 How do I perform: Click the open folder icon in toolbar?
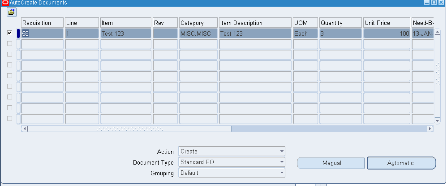pyautogui.click(x=12, y=12)
